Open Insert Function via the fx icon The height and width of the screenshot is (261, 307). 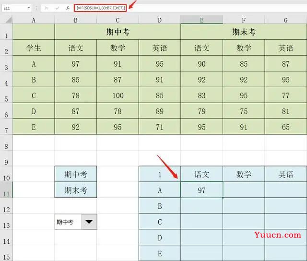(68, 8)
